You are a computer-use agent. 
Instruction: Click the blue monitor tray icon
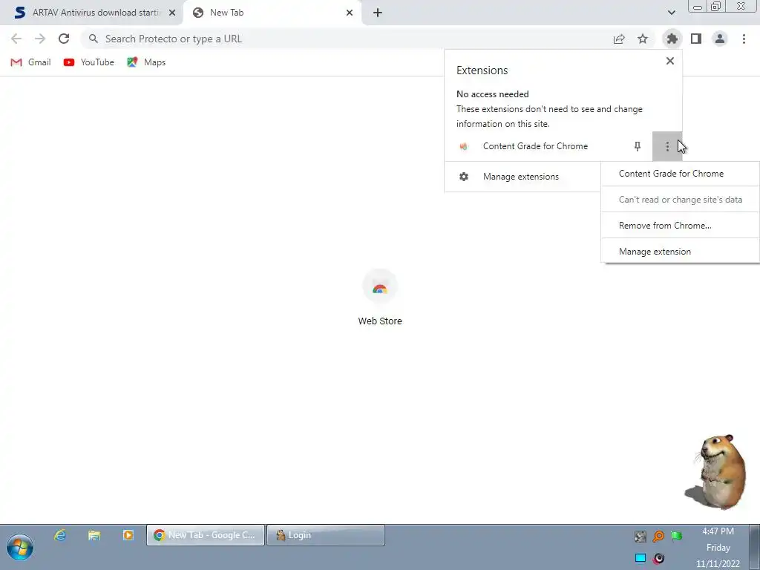pos(641,558)
